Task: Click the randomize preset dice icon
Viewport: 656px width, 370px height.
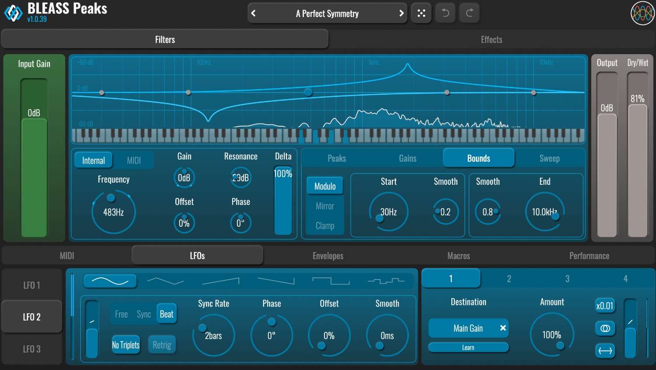Action: click(x=421, y=13)
